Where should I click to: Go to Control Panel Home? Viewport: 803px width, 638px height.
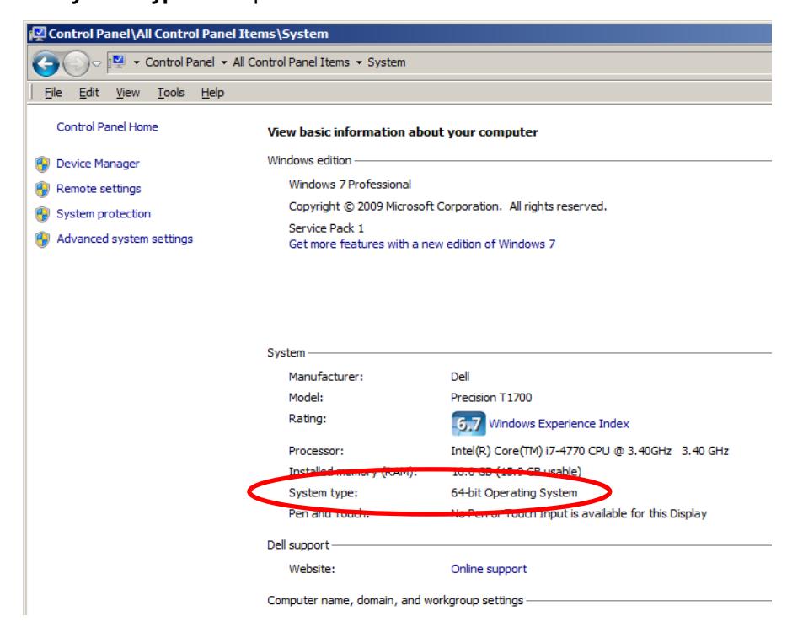tap(107, 127)
